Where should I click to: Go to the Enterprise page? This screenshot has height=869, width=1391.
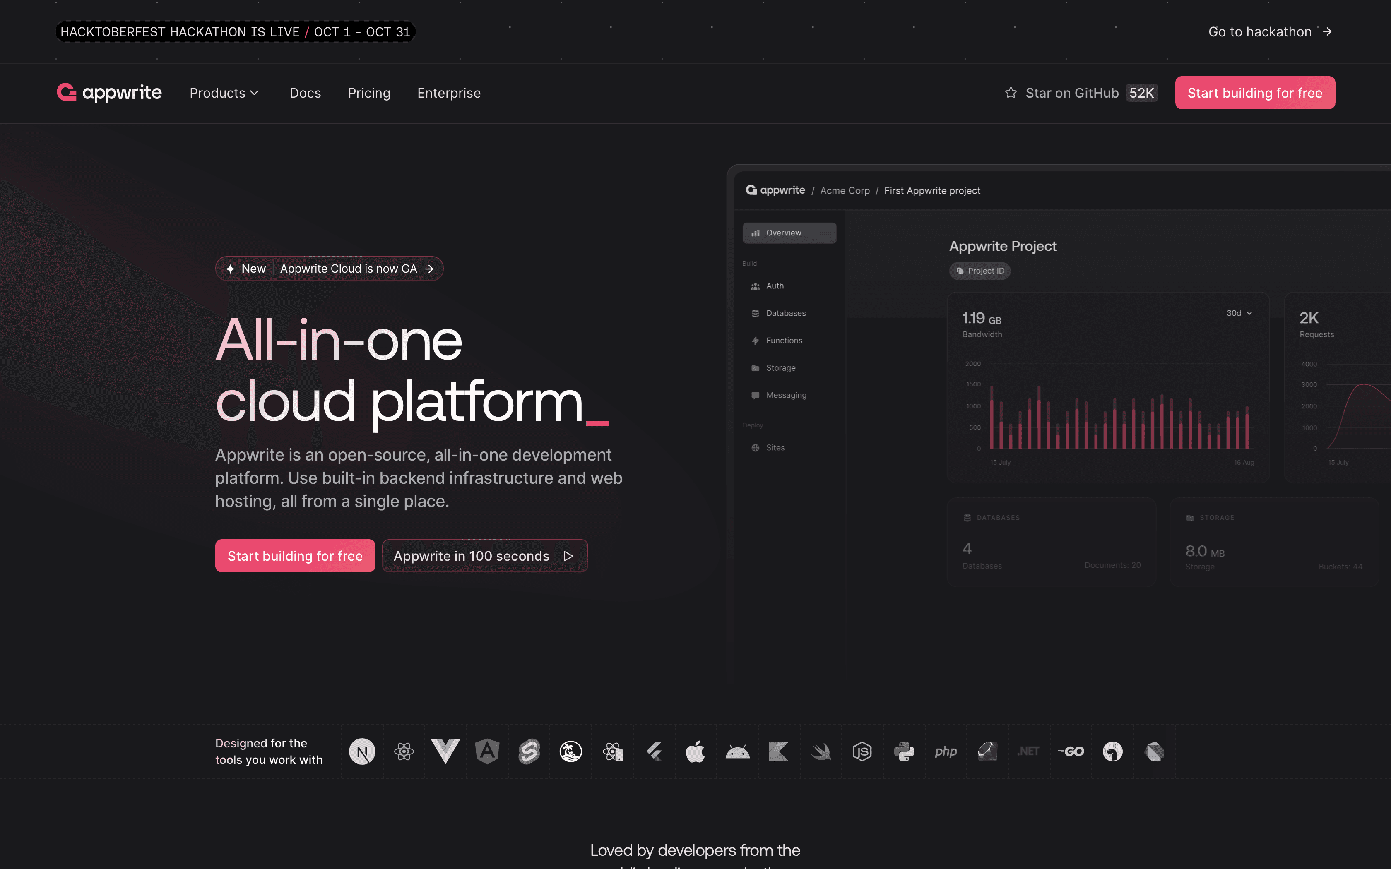449,93
